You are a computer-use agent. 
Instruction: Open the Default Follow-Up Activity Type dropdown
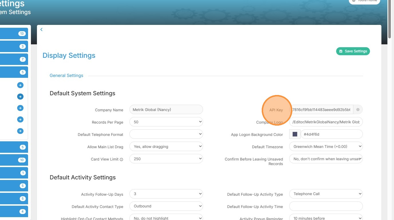coord(326,194)
